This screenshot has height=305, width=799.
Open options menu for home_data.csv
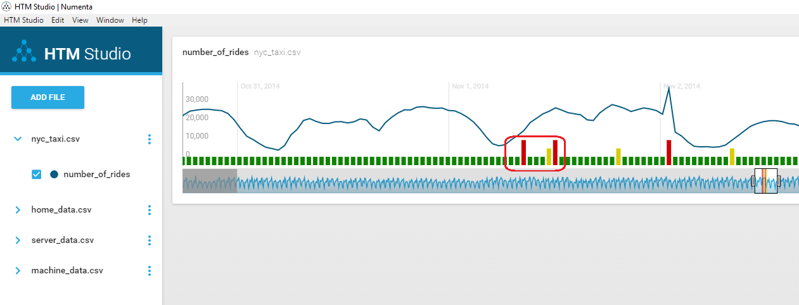pyautogui.click(x=150, y=210)
